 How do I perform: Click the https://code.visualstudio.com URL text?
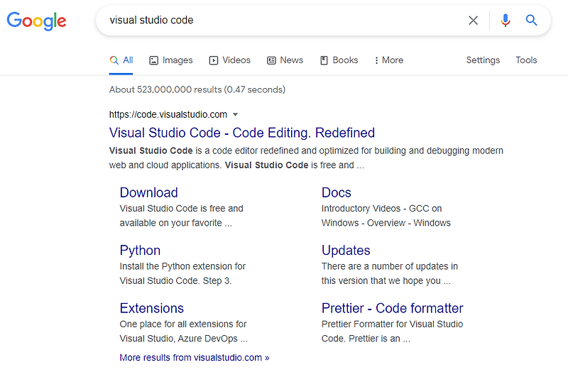[168, 114]
